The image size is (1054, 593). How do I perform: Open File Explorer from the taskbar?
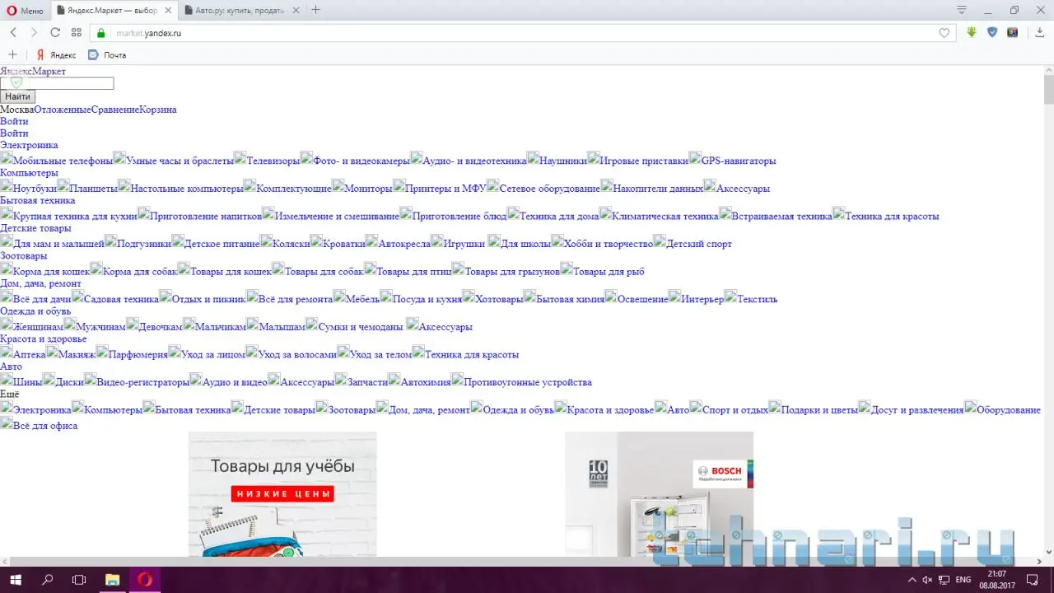coord(113,580)
